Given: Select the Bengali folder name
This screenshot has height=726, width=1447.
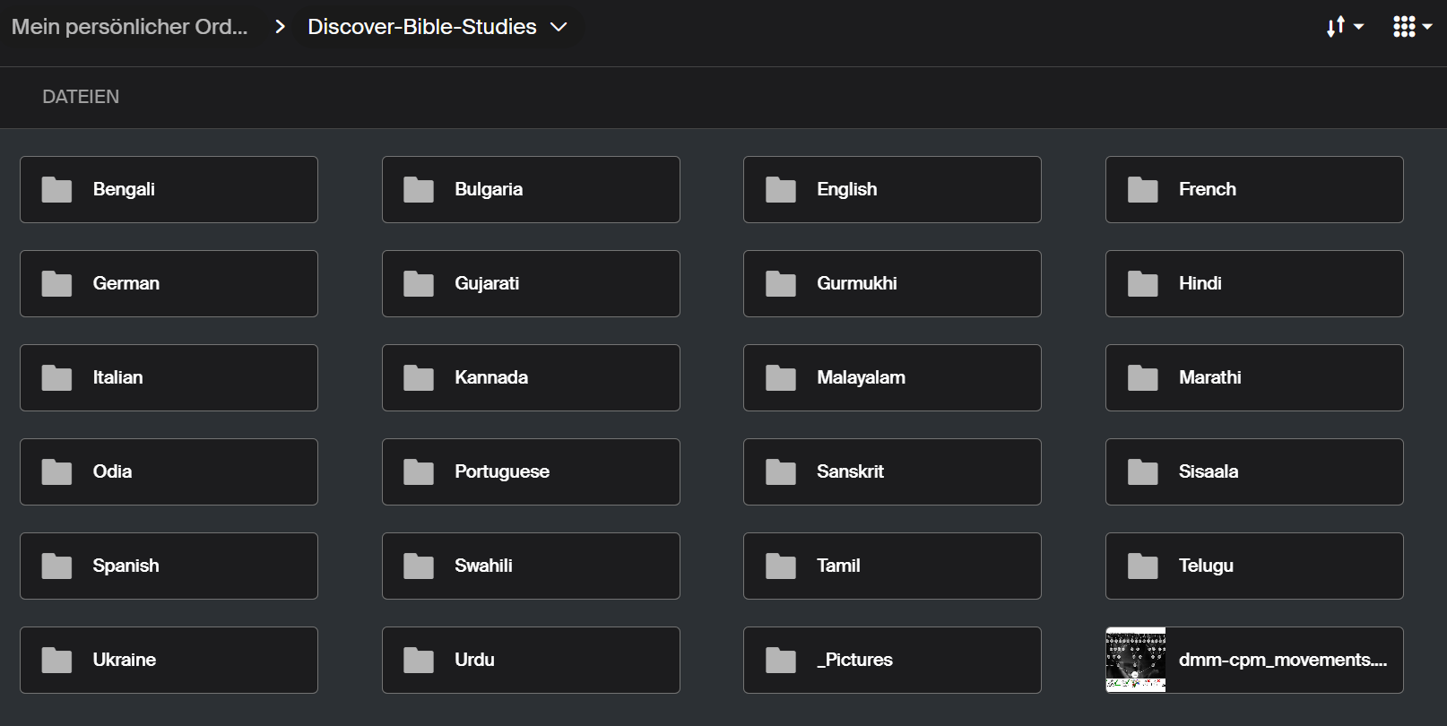Looking at the screenshot, I should (124, 189).
